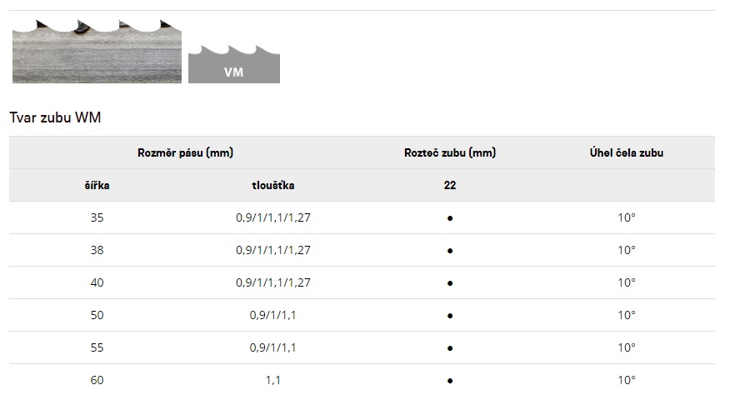Click the 'Rozměr pásu (mm)' column header
Image resolution: width=740 pixels, height=410 pixels.
coord(186,152)
